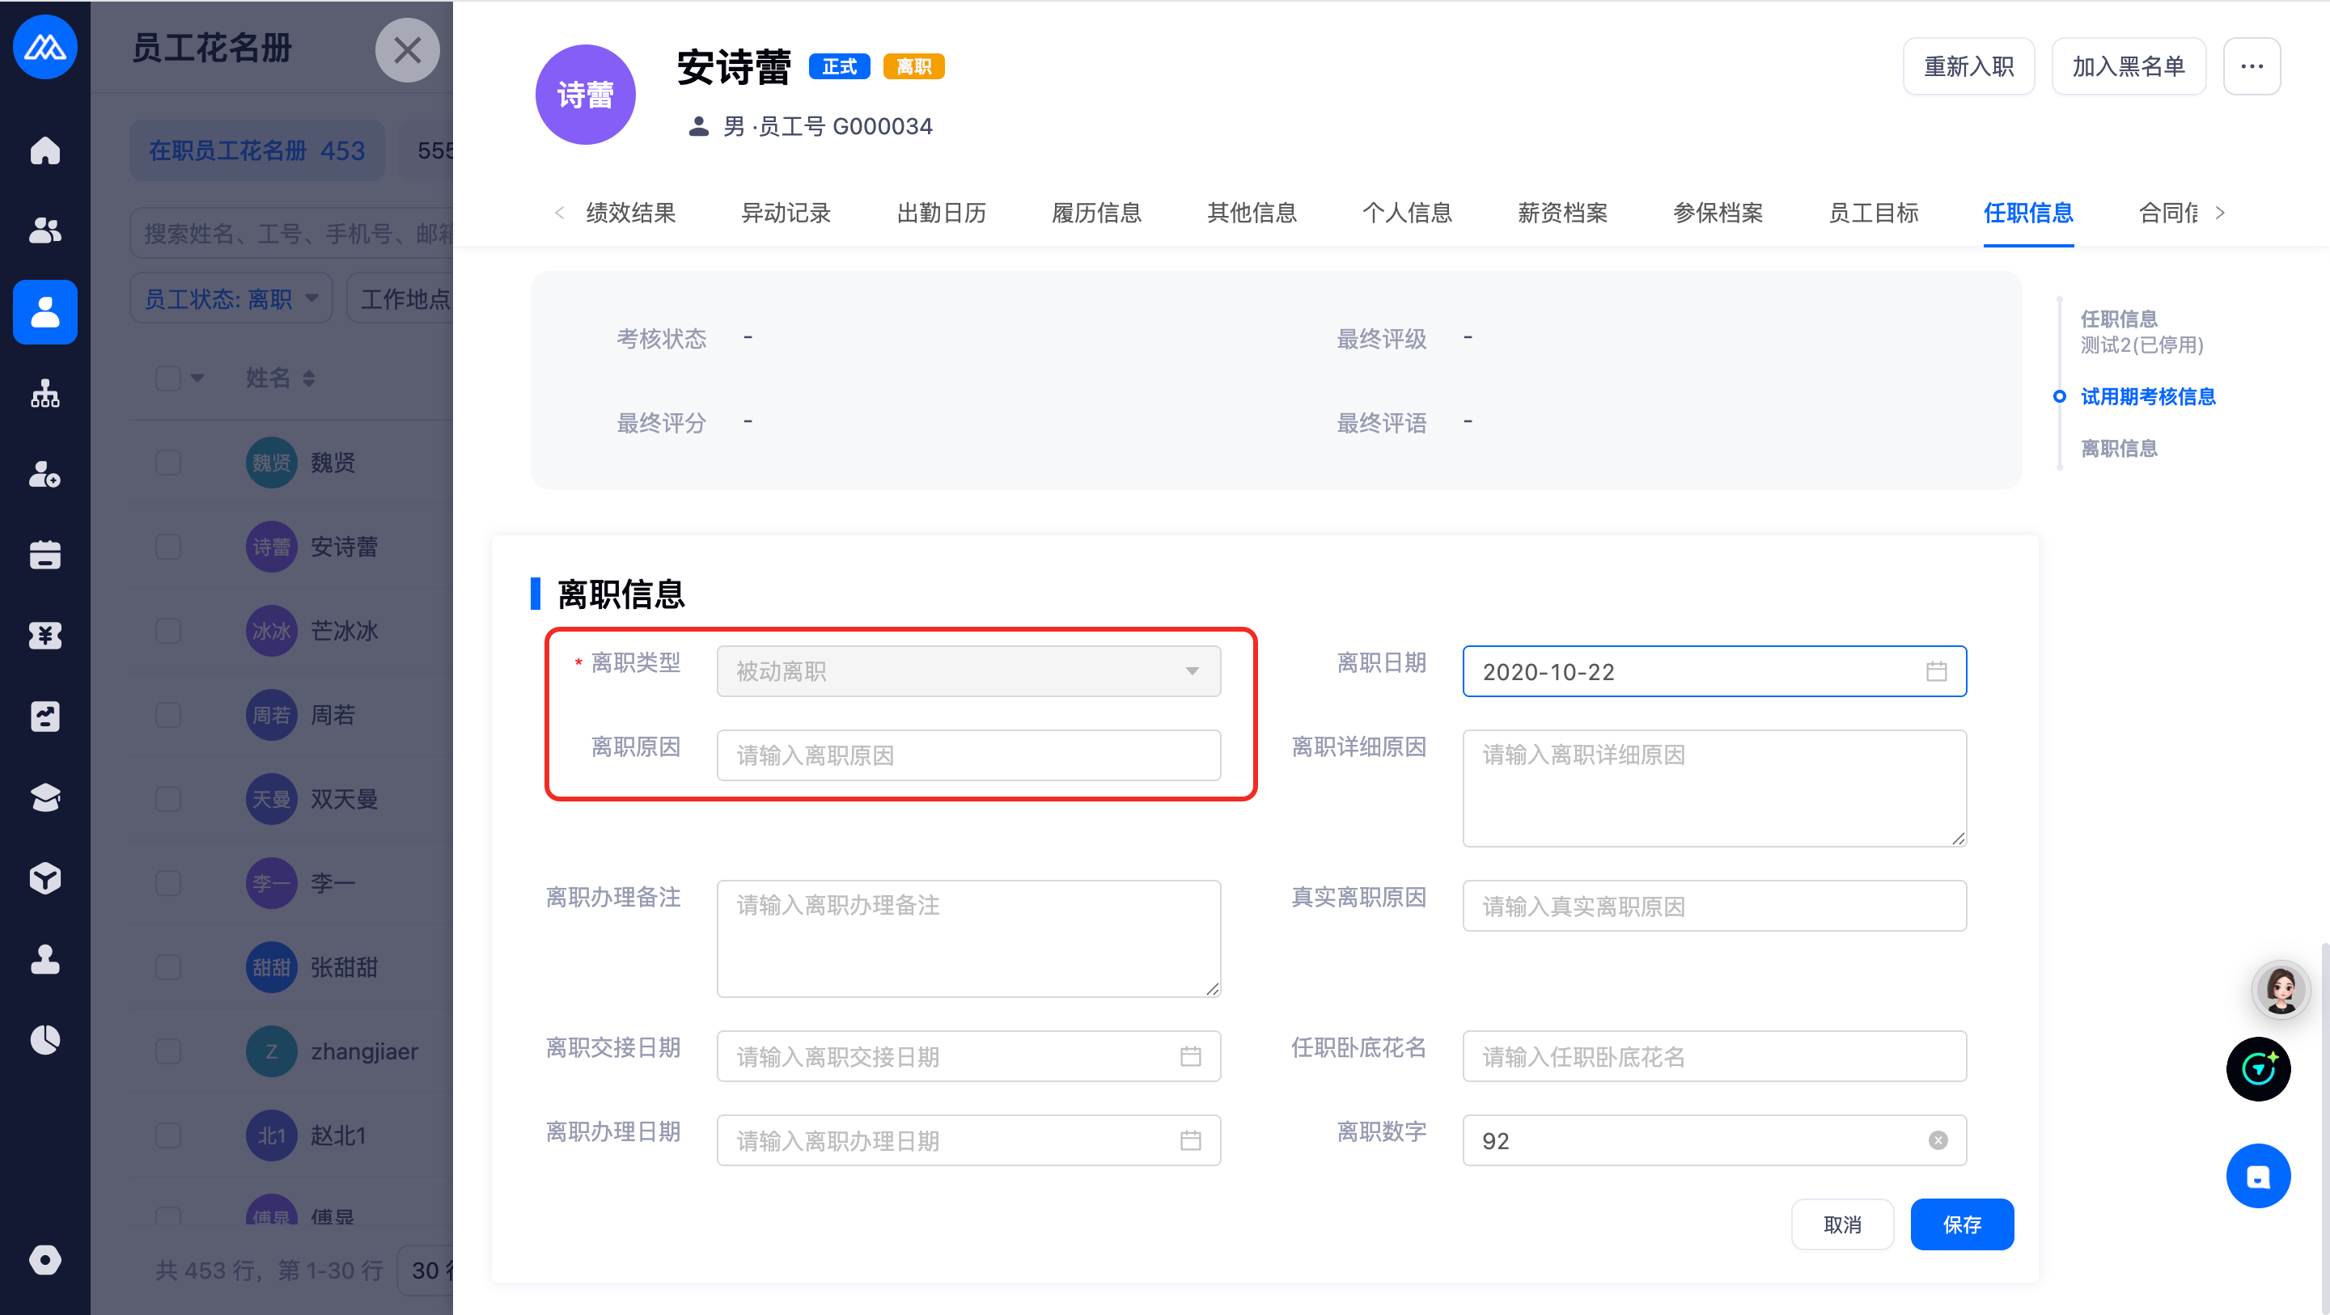This screenshot has height=1315, width=2330.
Task: Tick the checkbox beside 魏贤
Action: tap(168, 463)
